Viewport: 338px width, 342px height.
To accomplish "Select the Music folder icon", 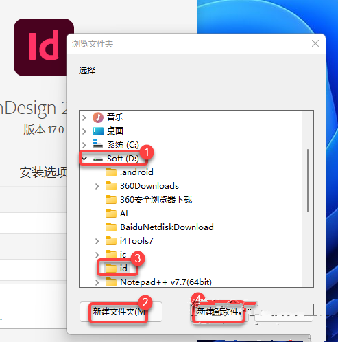I will (98, 117).
